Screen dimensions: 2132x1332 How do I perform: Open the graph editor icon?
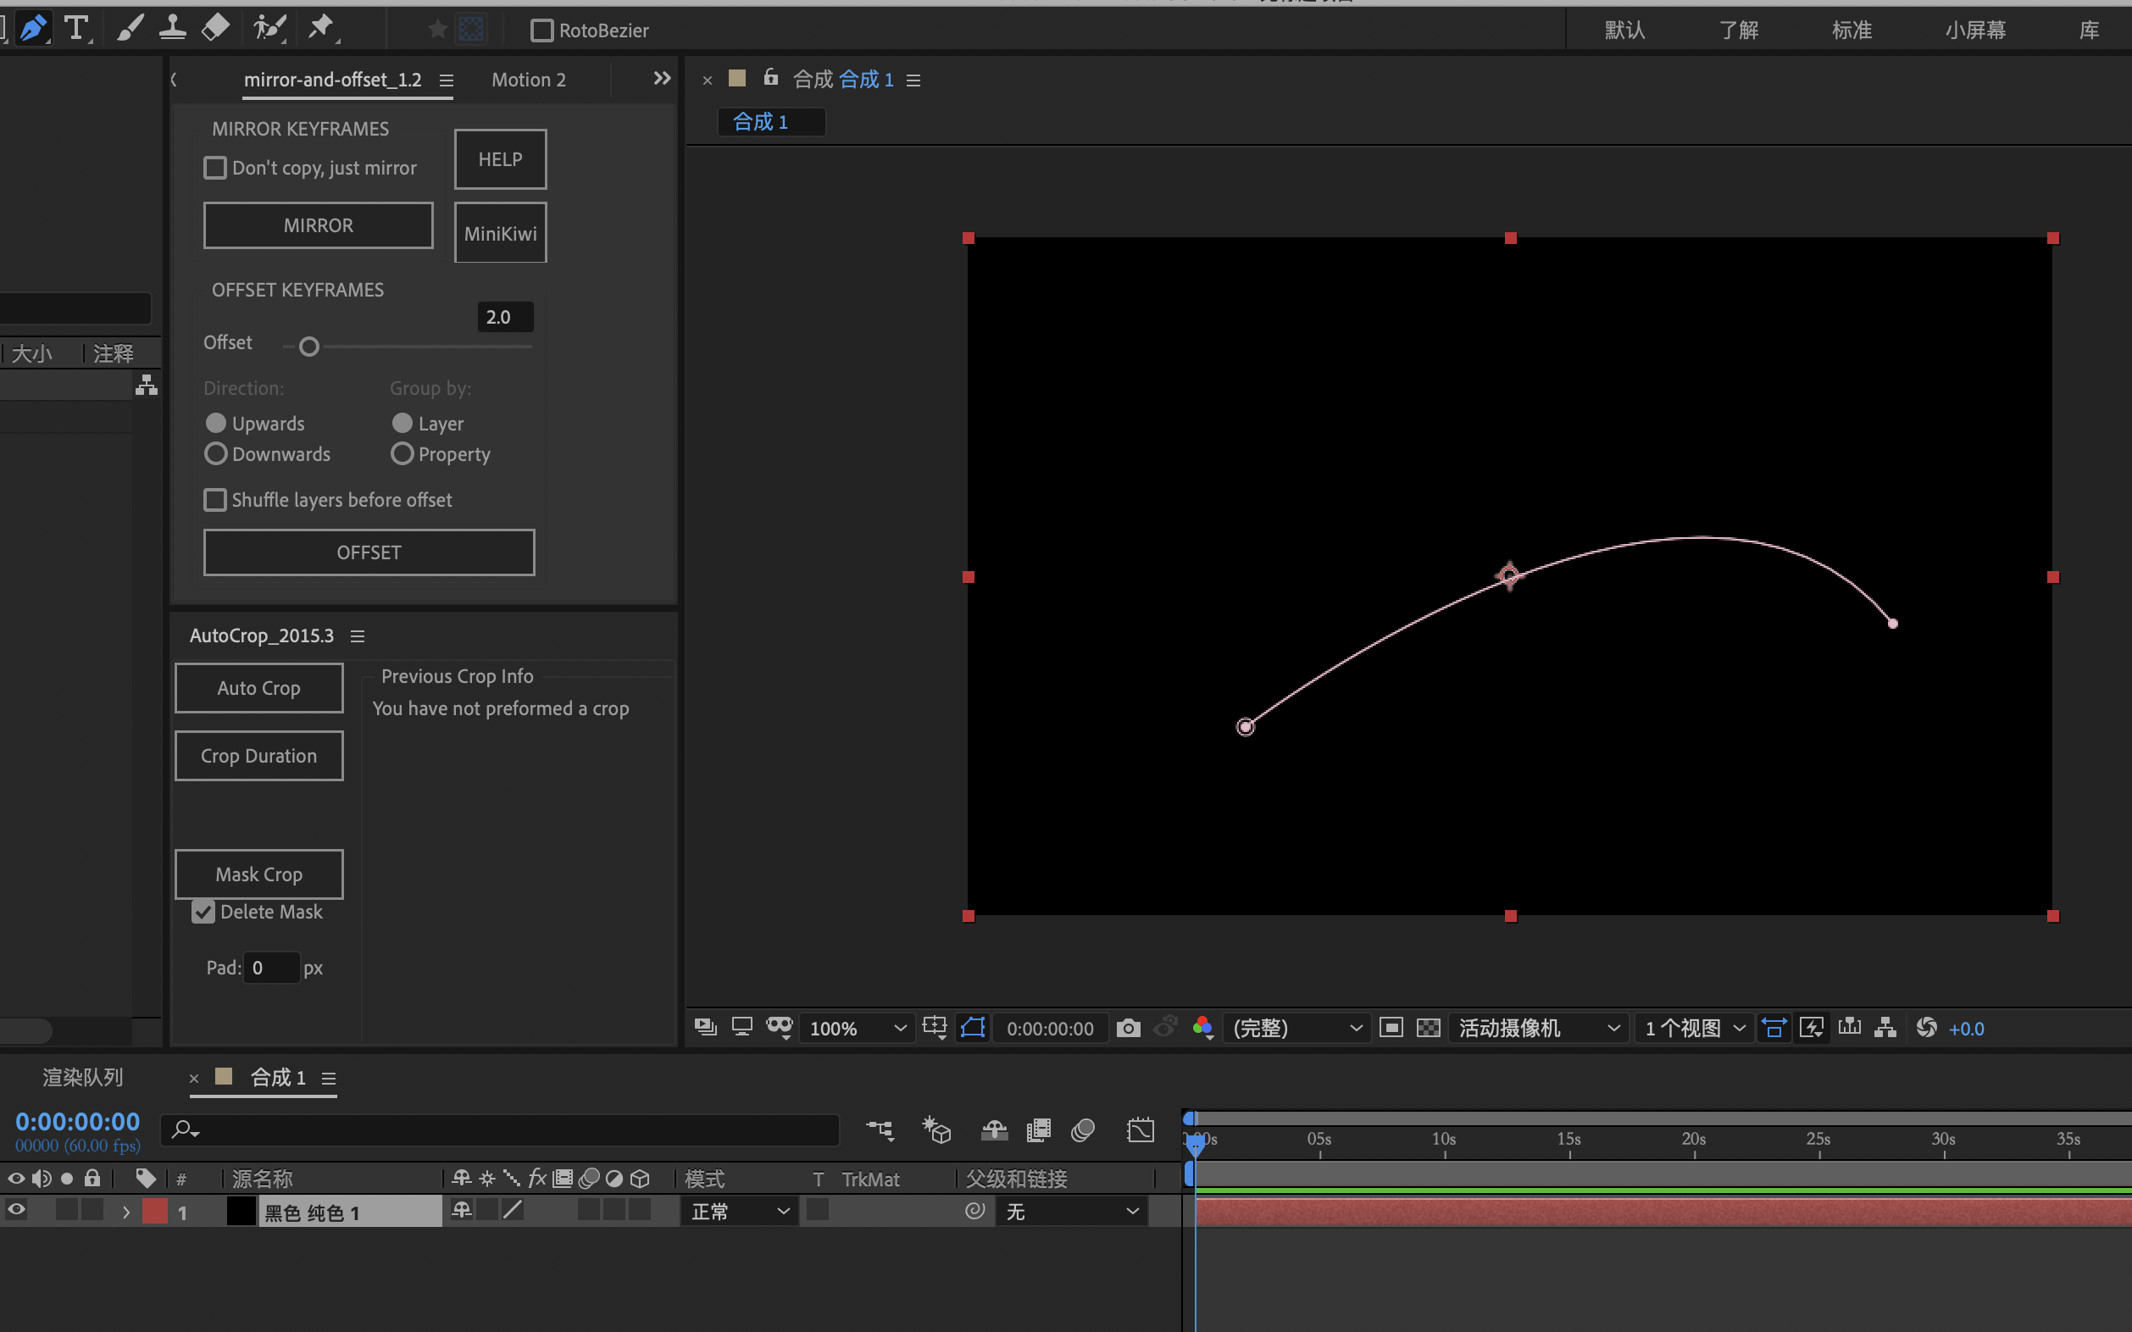coord(1140,1130)
